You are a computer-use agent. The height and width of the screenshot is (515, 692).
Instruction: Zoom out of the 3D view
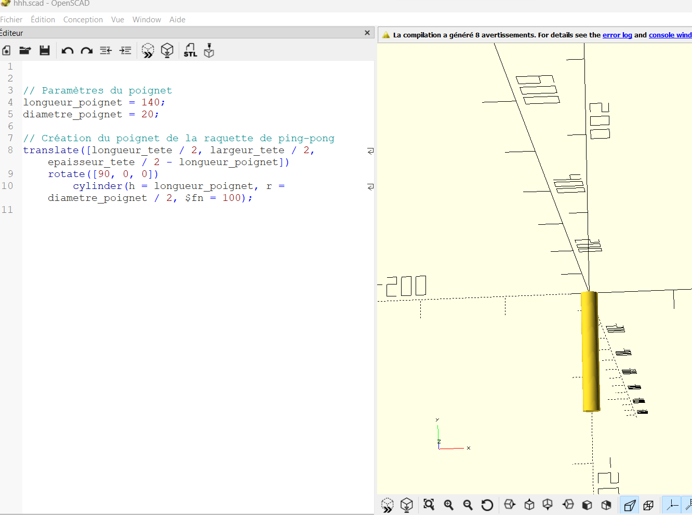pyautogui.click(x=468, y=505)
